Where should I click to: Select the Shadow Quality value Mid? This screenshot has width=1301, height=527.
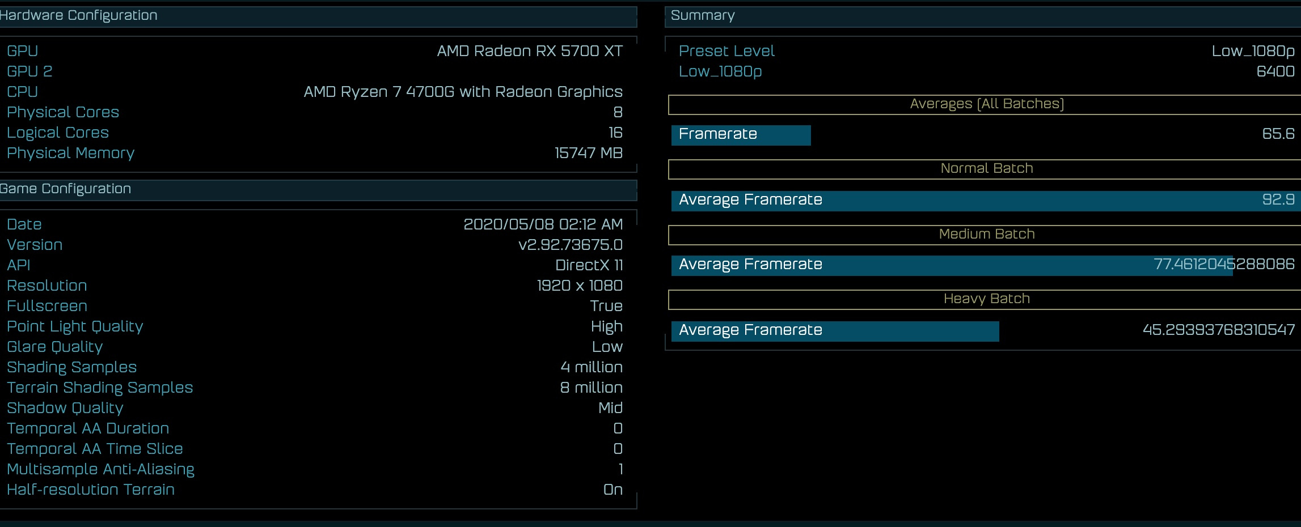pyautogui.click(x=610, y=408)
